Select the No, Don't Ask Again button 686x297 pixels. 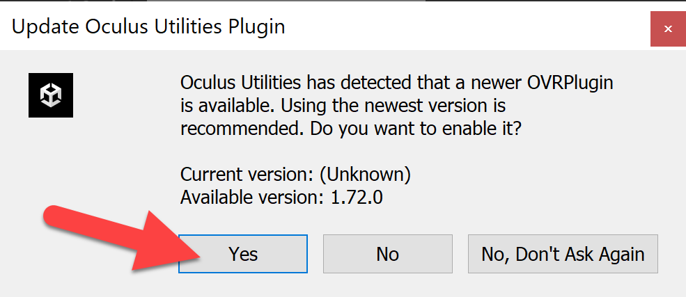pos(563,254)
